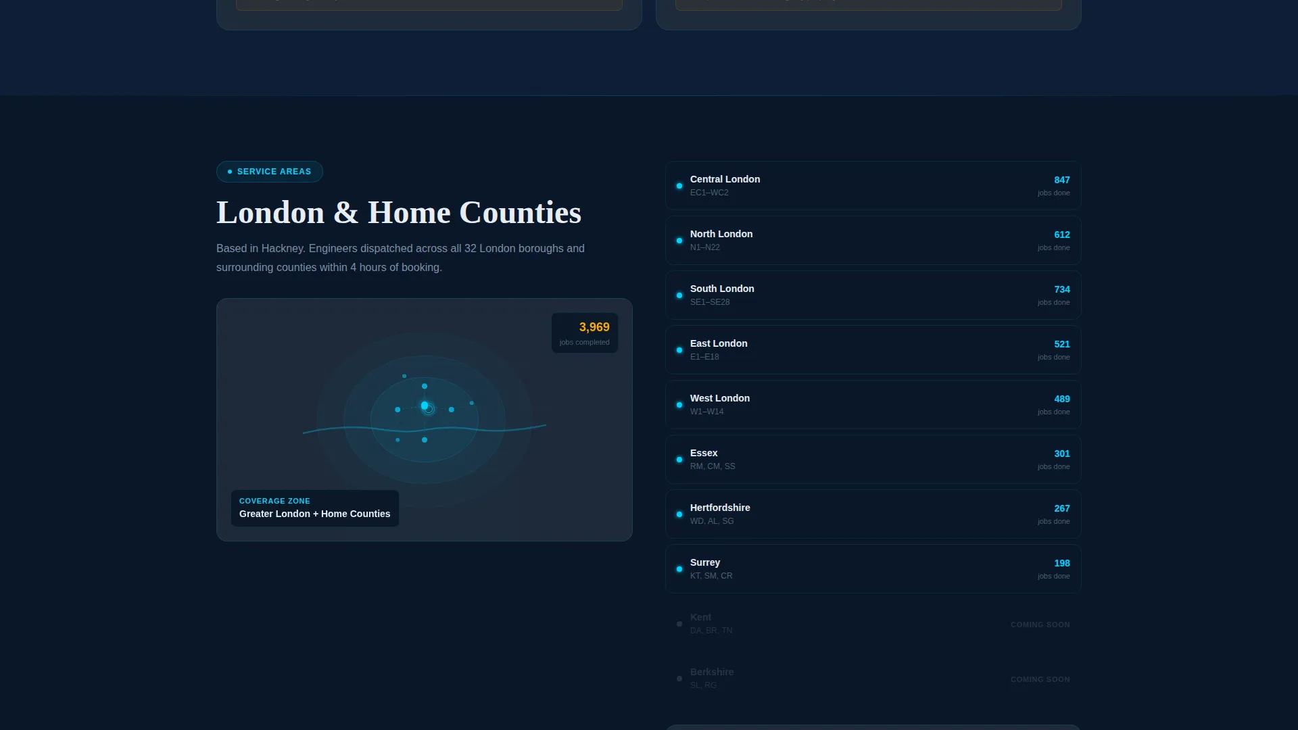Viewport: 1298px width, 730px height.
Task: Click the Coverage Zone label card
Action: [x=315, y=508]
